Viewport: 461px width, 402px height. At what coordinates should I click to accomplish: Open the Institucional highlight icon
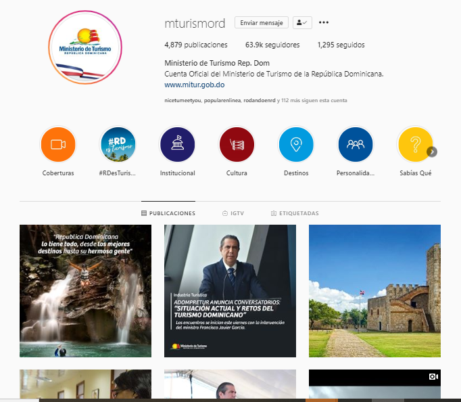point(177,144)
